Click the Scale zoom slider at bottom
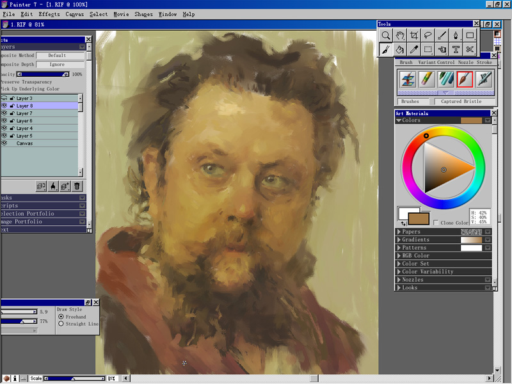 point(74,378)
